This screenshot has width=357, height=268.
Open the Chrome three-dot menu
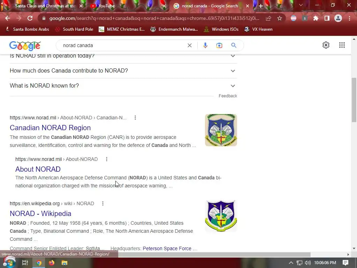tap(349, 18)
